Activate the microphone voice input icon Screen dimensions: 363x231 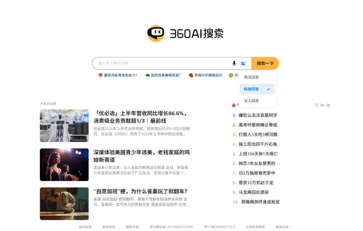coord(234,63)
